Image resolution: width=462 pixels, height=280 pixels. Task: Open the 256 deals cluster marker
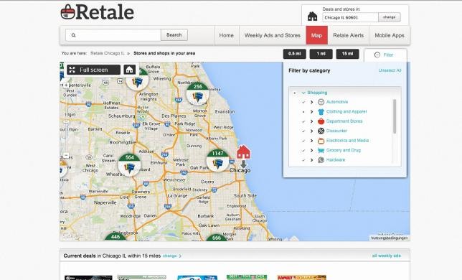(198, 94)
